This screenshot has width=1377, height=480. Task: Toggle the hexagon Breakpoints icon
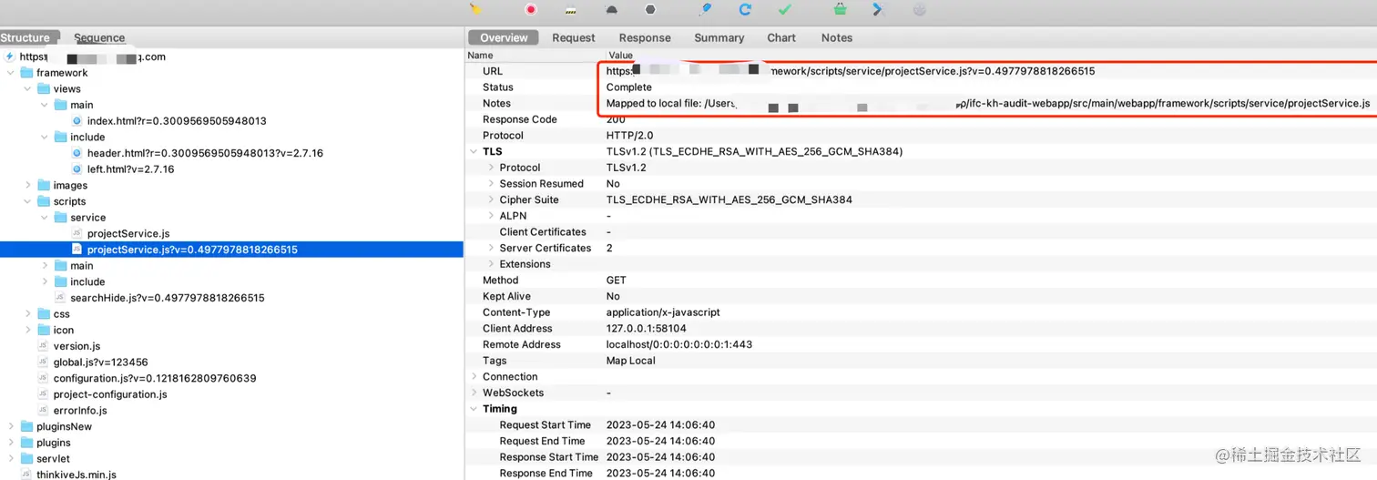pyautogui.click(x=650, y=9)
